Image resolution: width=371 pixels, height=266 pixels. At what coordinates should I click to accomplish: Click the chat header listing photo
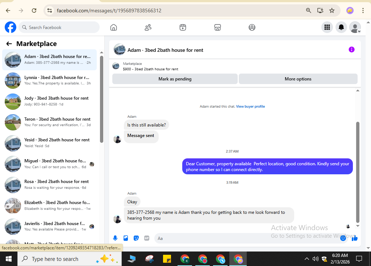(120, 49)
